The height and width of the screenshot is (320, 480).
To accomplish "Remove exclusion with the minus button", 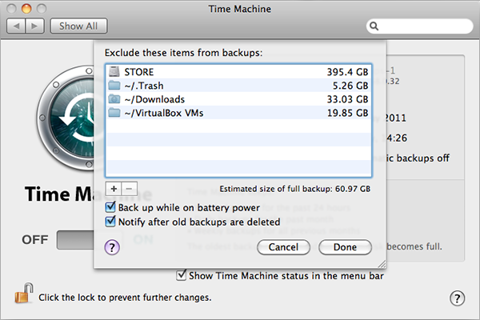I will pyautogui.click(x=129, y=189).
